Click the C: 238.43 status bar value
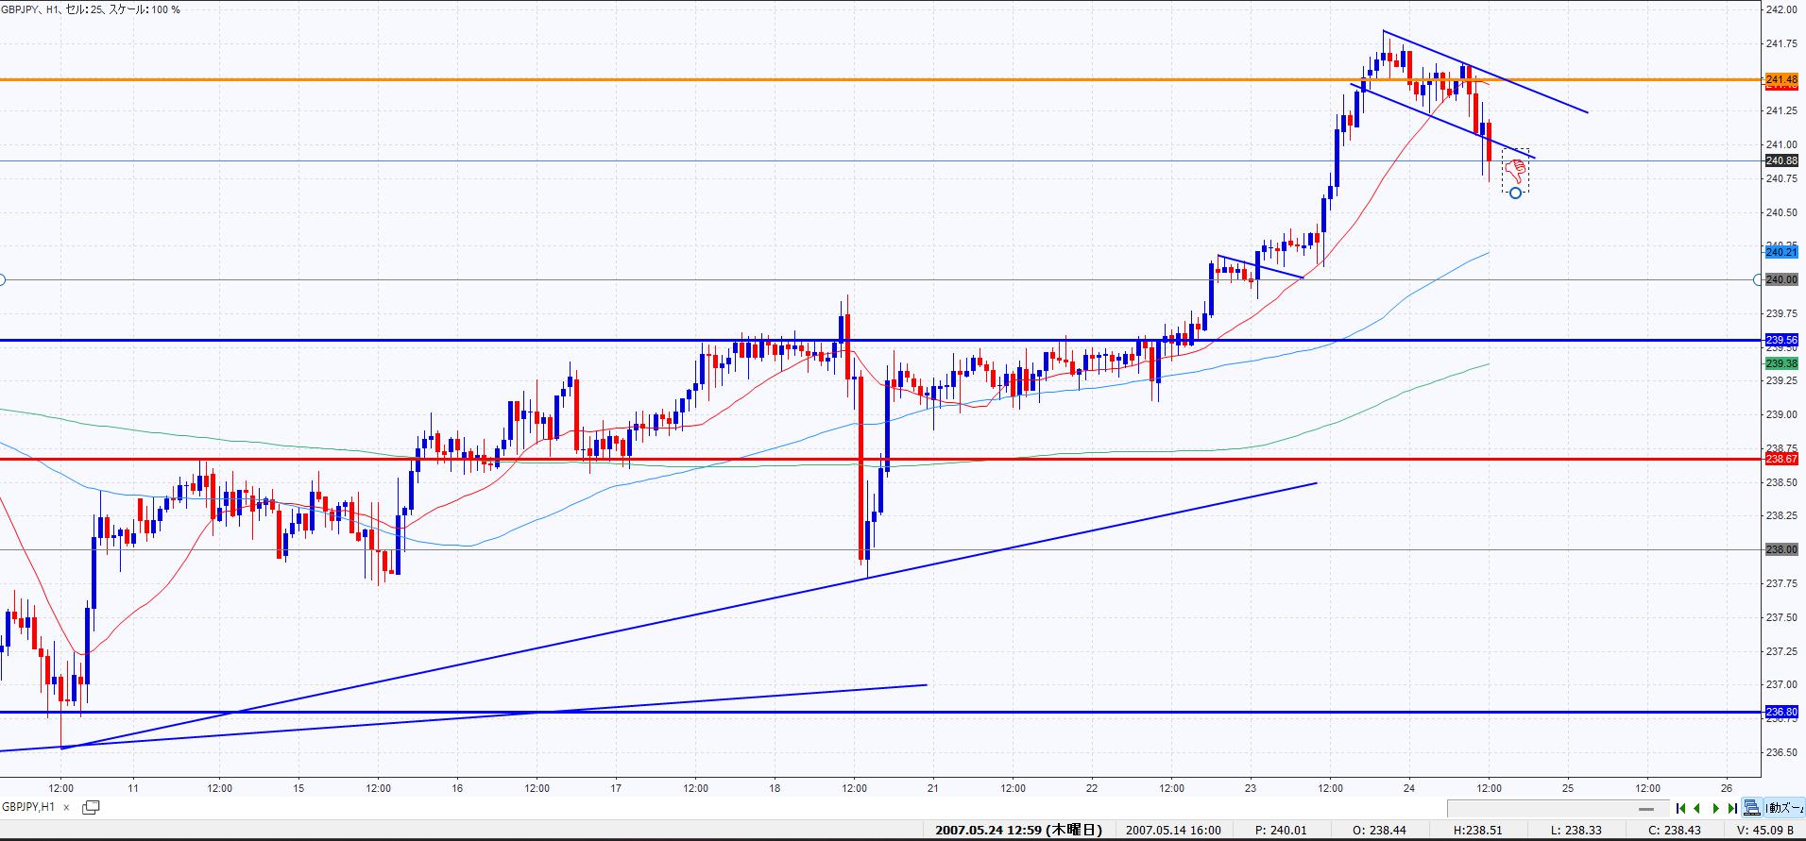Image resolution: width=1806 pixels, height=841 pixels. (x=1674, y=831)
